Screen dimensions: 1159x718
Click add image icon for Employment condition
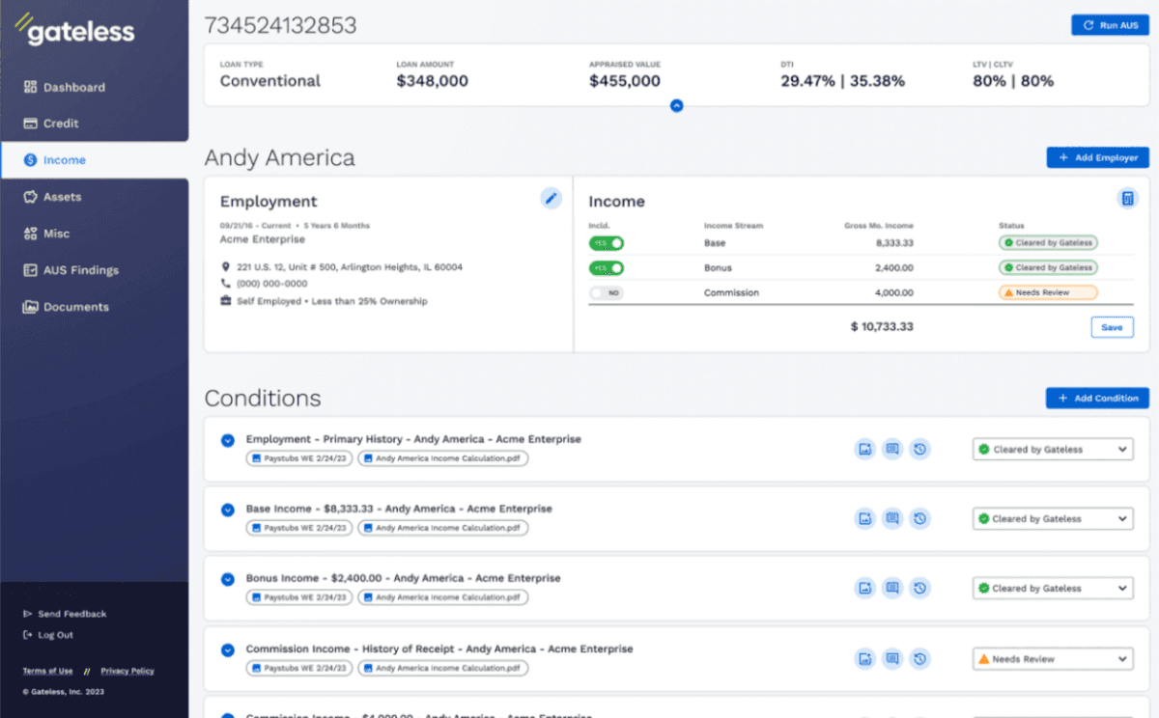tap(864, 449)
